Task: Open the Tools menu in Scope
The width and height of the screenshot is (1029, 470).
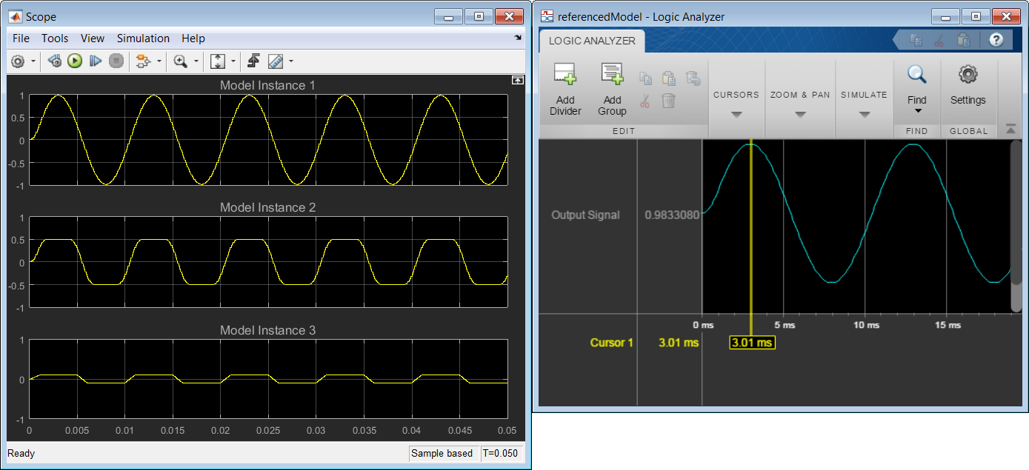Action: click(55, 38)
